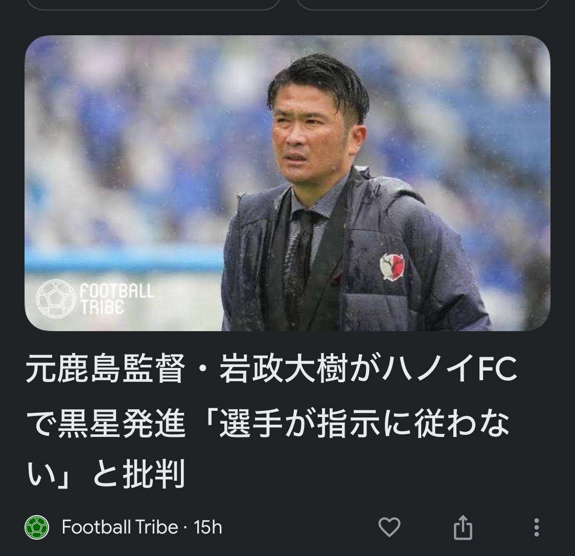Click the FOOTBALL TRIBE watermark text
This screenshot has height=556, width=575.
coord(117,299)
